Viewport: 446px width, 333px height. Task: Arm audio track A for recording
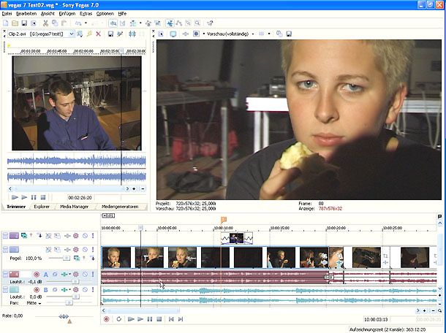[x=36, y=274]
